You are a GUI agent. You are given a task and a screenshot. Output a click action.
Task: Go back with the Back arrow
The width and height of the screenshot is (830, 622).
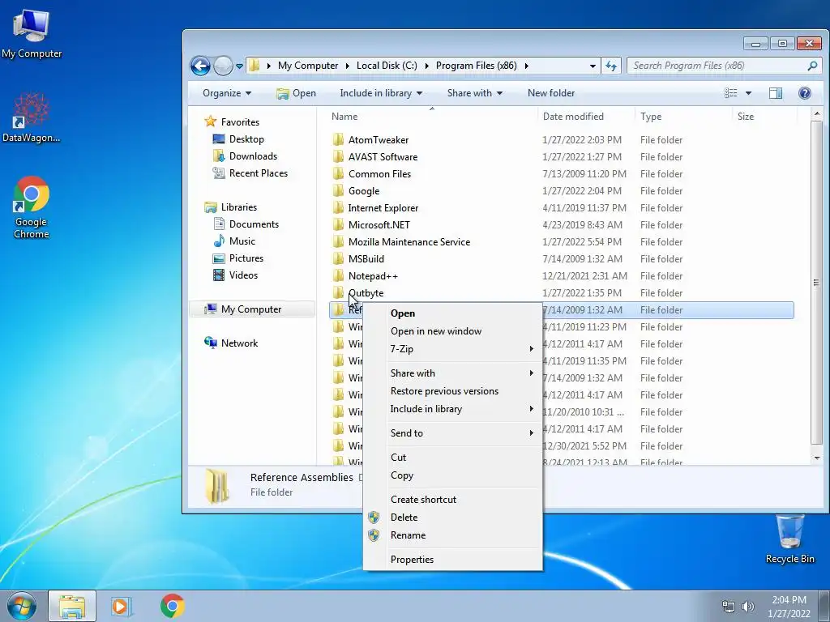201,66
